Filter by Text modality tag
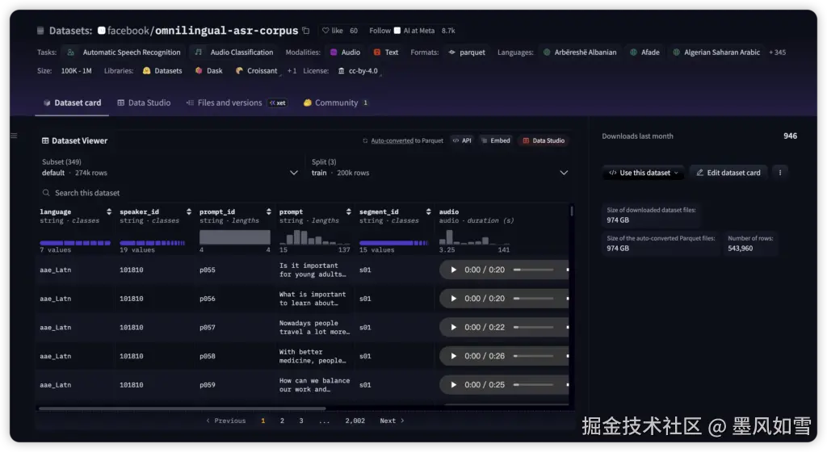Viewport: 827px width, 452px height. point(386,52)
